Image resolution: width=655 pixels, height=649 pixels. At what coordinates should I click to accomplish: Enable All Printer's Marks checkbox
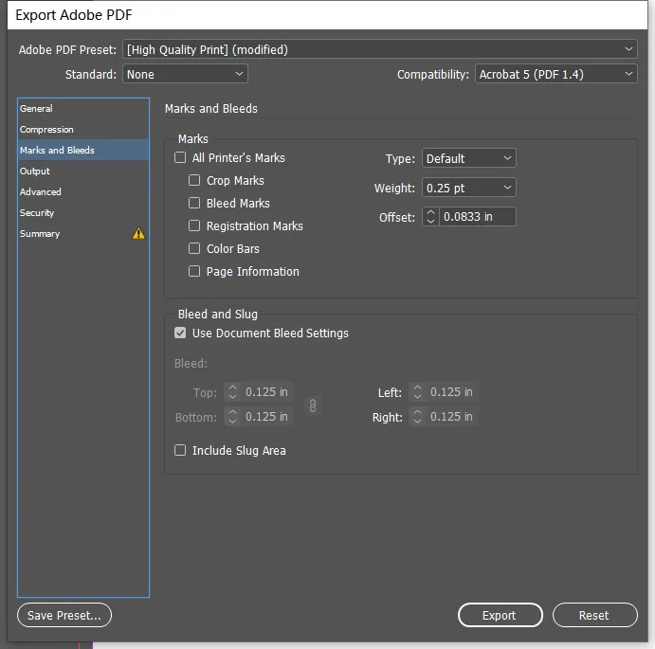180,157
